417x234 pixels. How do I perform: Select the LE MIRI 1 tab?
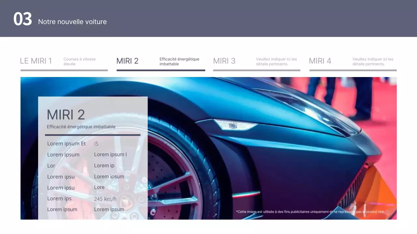pos(36,61)
